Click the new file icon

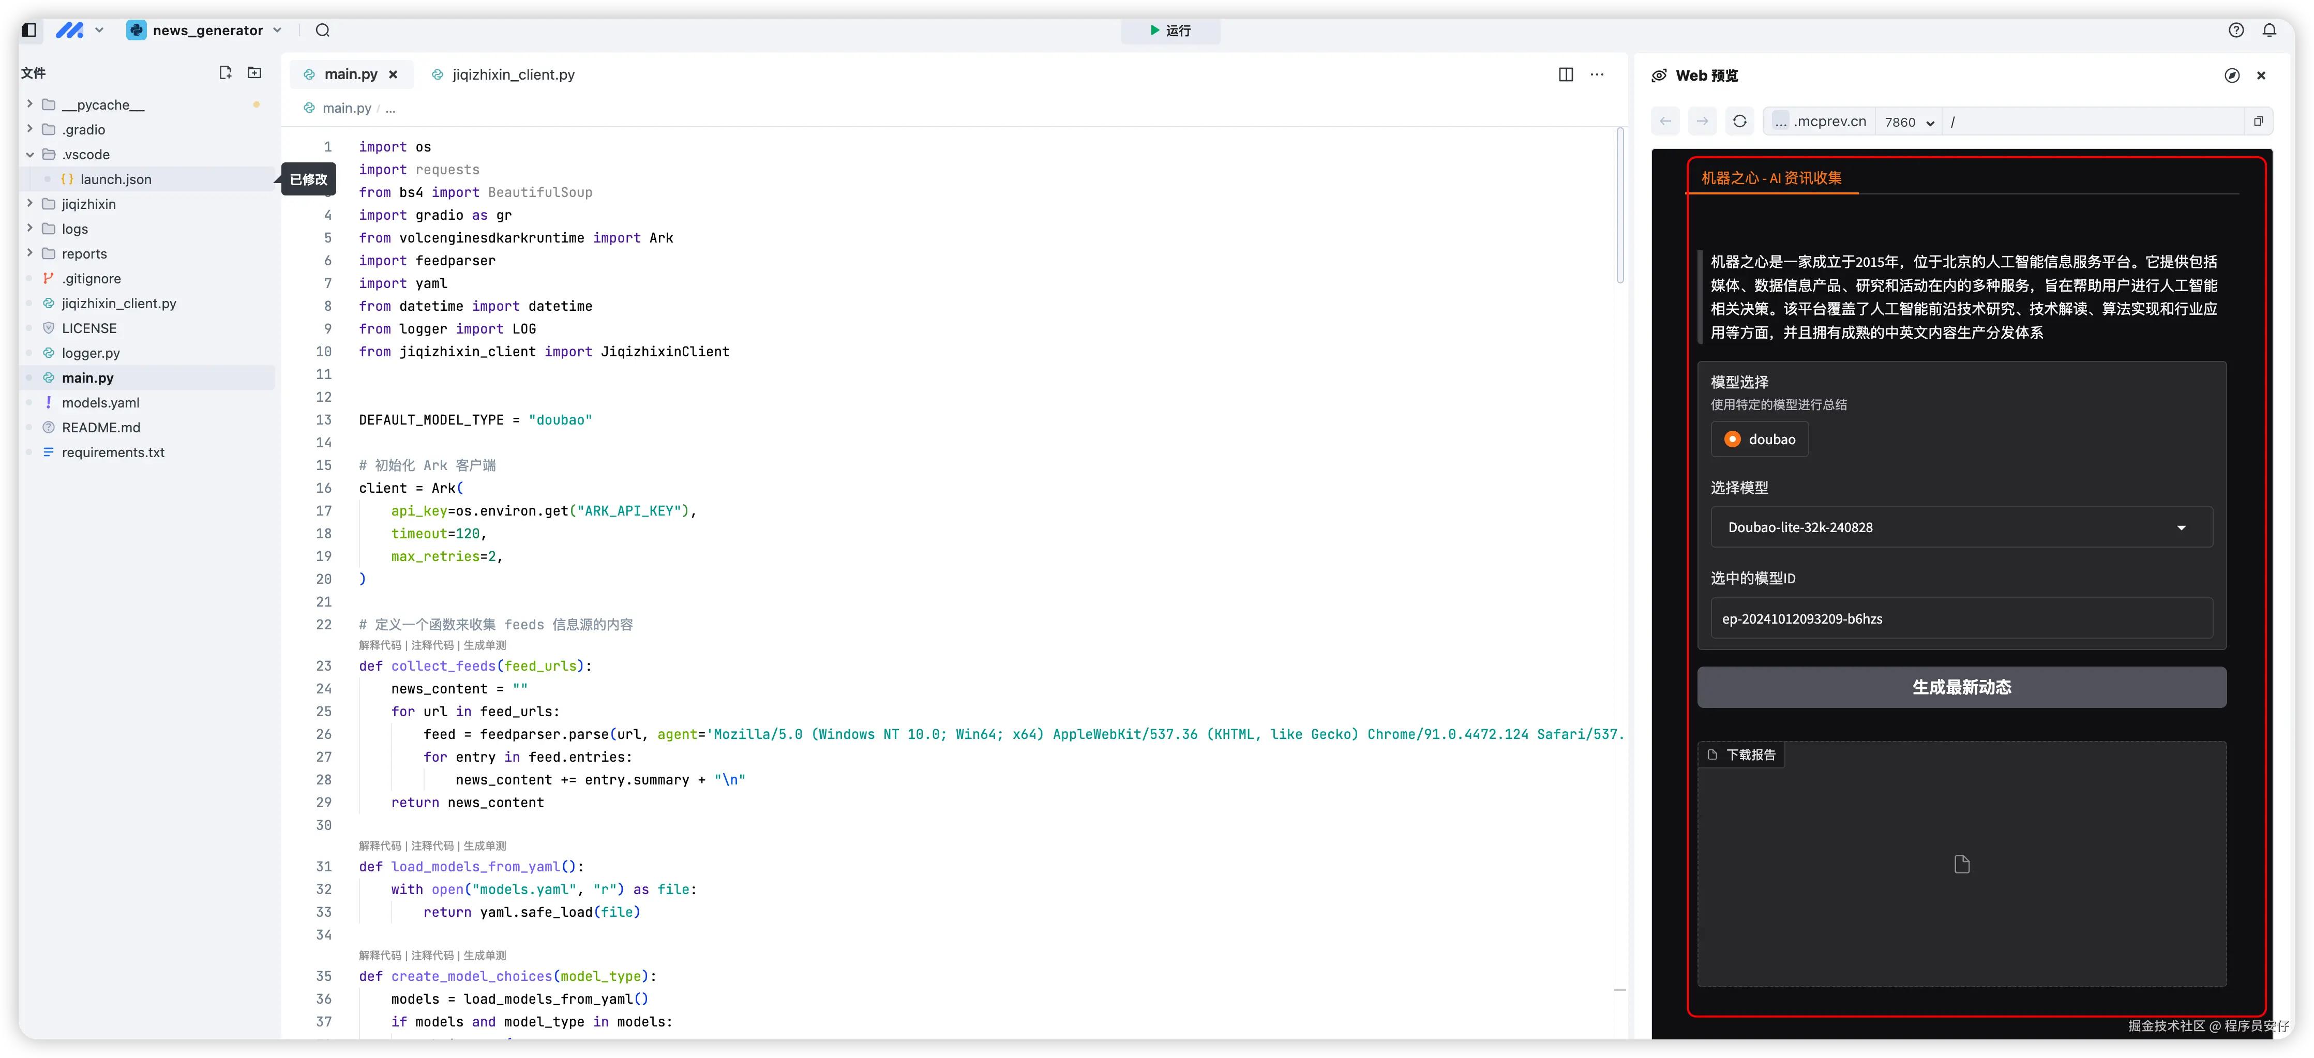pos(226,73)
